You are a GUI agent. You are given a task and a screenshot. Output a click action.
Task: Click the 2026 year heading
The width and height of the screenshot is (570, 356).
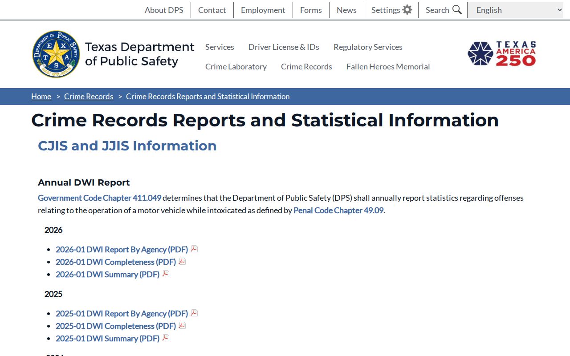53,230
